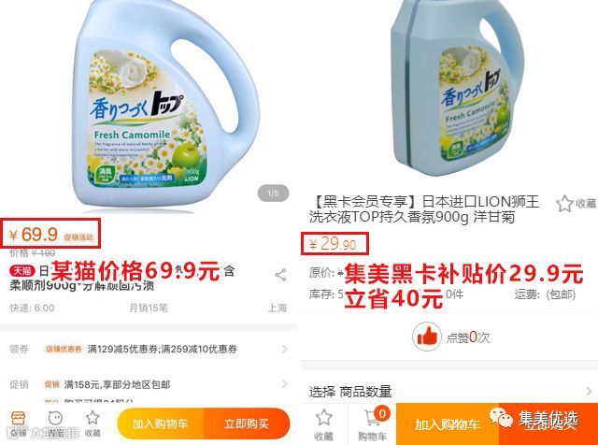The image size is (598, 445).
Task: Expand the 促销 promotion row chevron
Action: coord(284,384)
